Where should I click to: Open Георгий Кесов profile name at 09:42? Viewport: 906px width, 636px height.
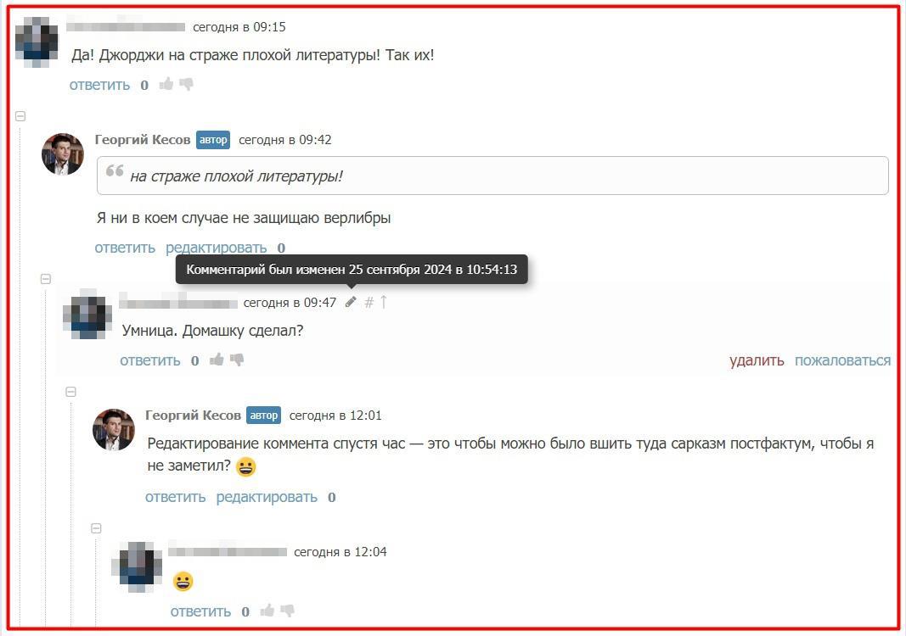142,140
